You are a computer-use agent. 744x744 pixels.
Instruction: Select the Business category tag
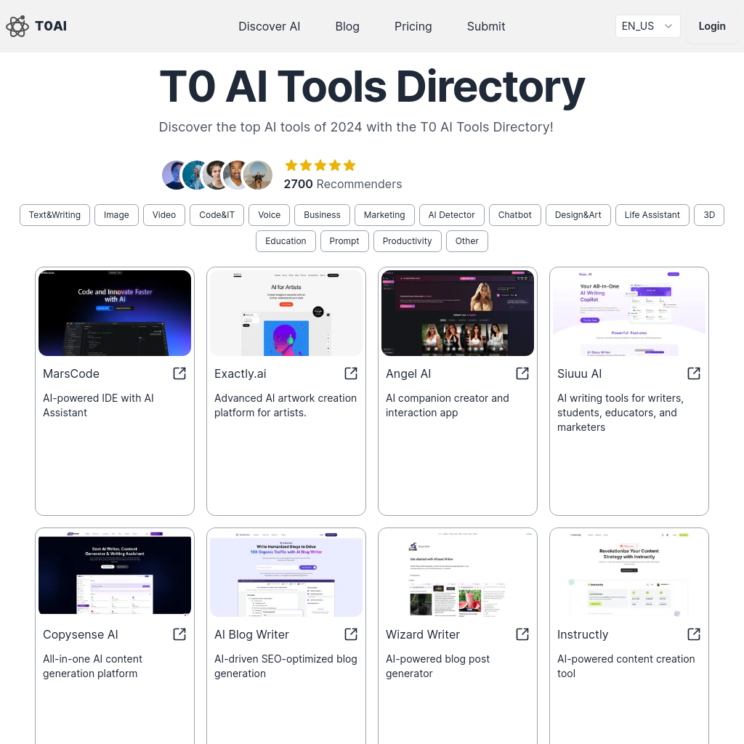(322, 215)
